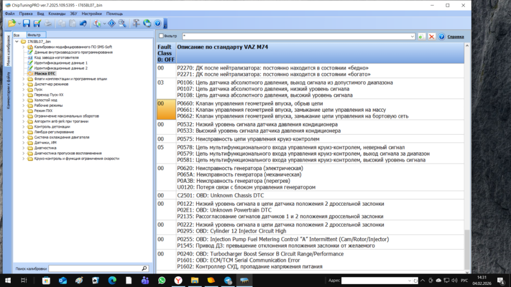The height and width of the screenshot is (287, 511).
Task: Select Код завода-изготовителя item
Action: (56, 58)
